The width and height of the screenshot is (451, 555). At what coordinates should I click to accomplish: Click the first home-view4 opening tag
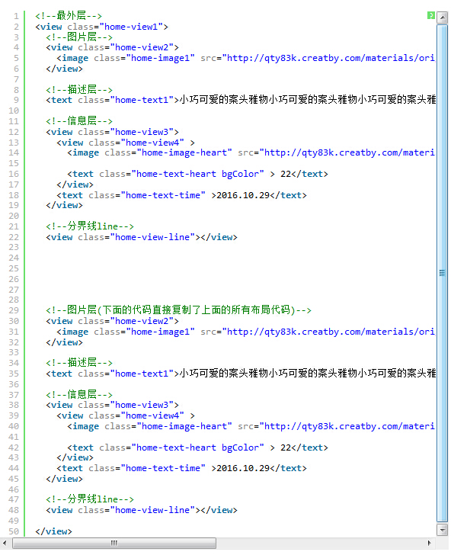pyautogui.click(x=126, y=143)
